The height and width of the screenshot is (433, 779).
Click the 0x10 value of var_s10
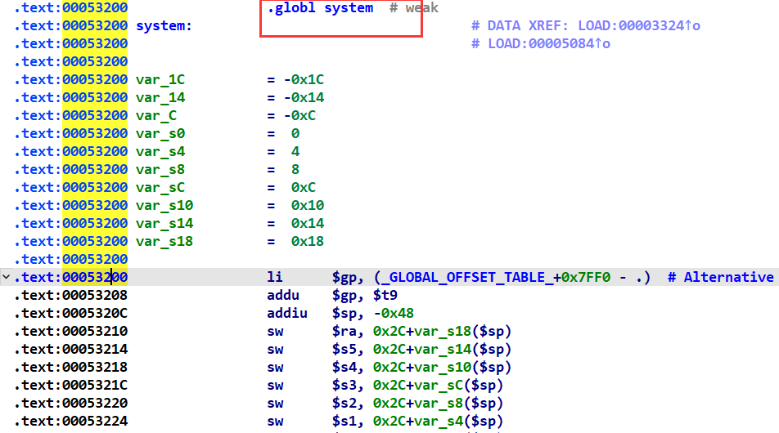click(308, 205)
